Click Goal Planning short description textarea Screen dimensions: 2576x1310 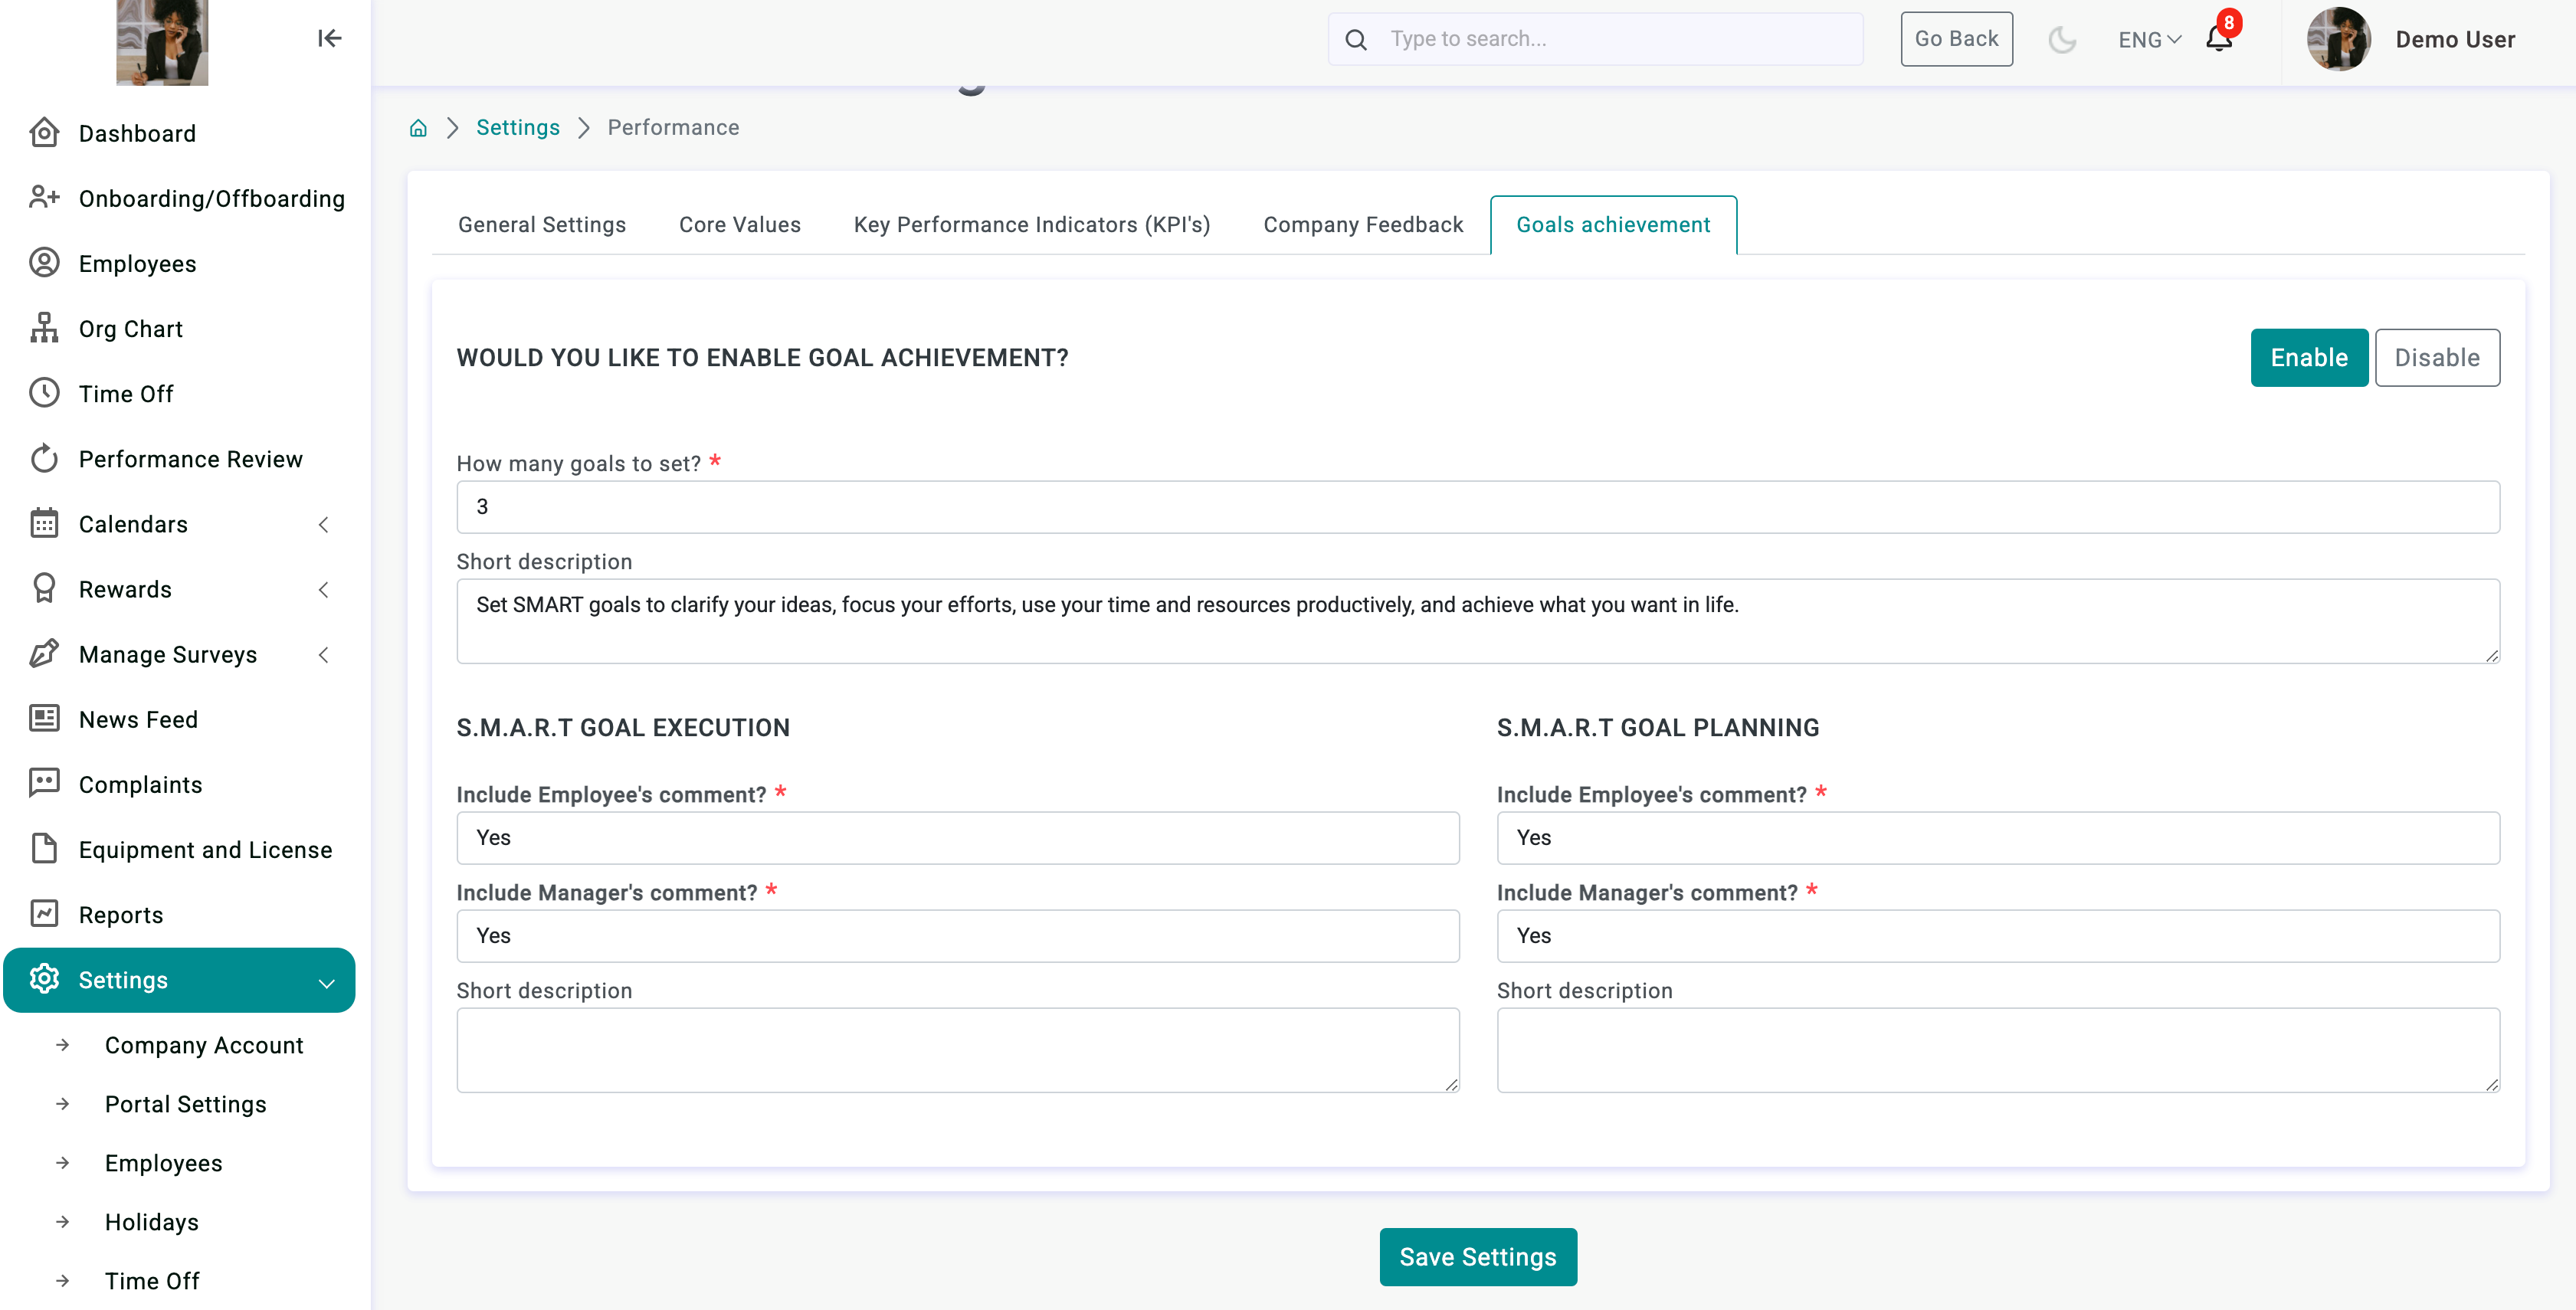pyautogui.click(x=1997, y=1049)
